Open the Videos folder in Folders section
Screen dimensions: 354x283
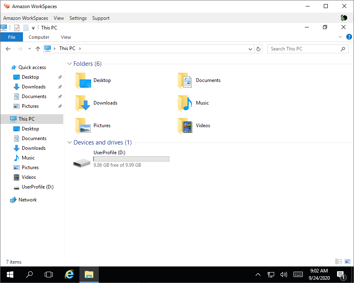click(x=194, y=126)
